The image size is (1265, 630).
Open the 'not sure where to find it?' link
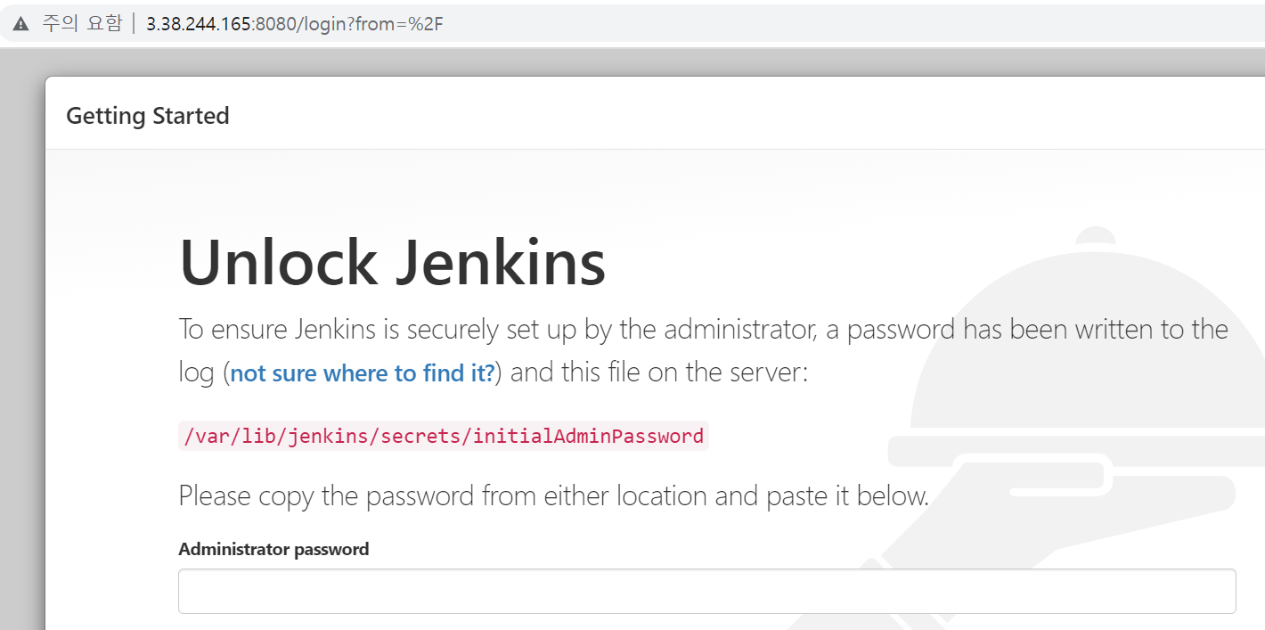tap(363, 372)
